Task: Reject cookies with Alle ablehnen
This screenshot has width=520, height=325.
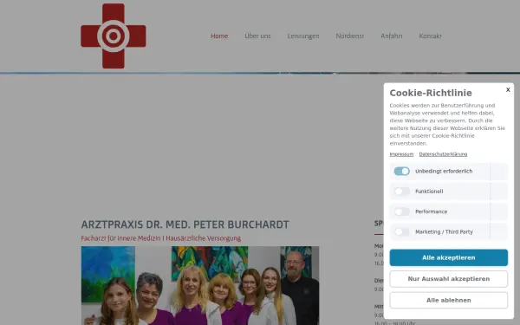Action: [x=448, y=300]
